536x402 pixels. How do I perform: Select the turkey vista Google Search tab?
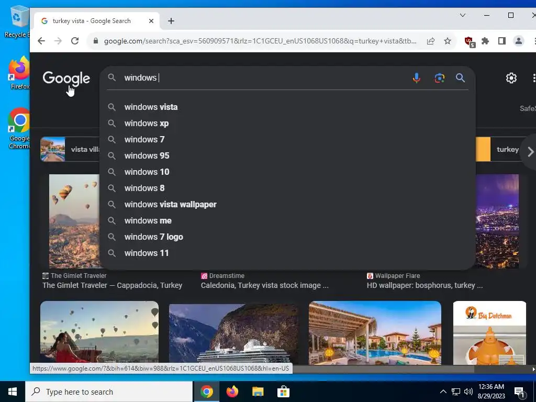point(96,21)
